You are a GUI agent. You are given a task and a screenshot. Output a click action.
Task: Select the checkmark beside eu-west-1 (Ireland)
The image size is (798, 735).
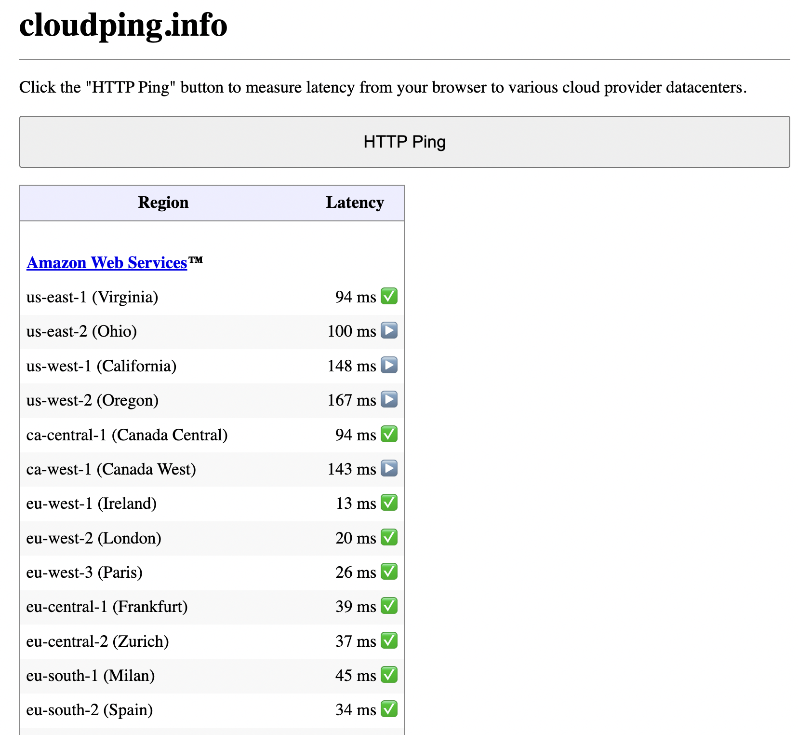[x=389, y=503]
